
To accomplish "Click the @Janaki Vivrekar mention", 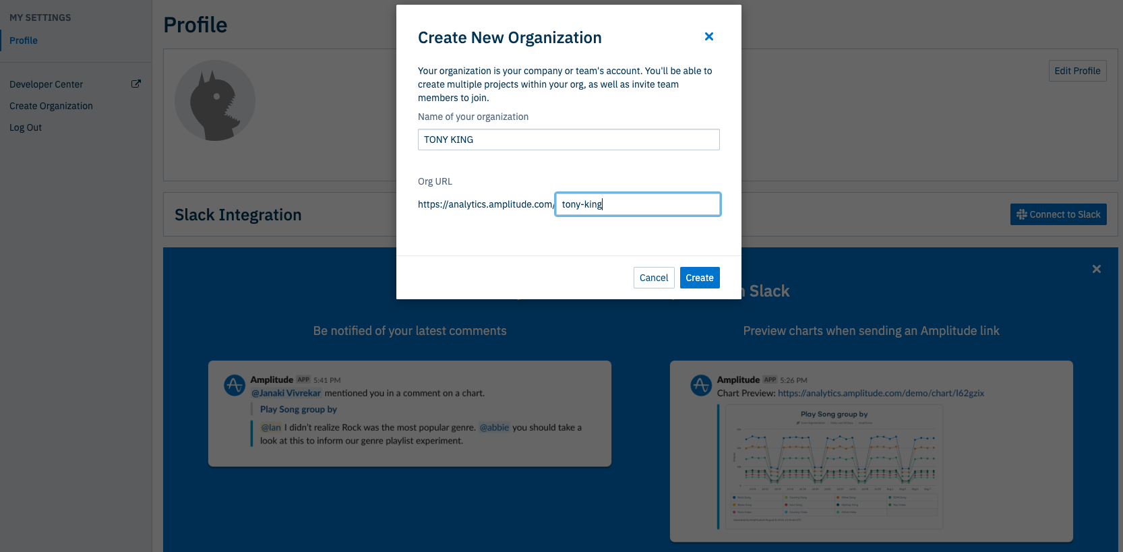I will pyautogui.click(x=286, y=393).
